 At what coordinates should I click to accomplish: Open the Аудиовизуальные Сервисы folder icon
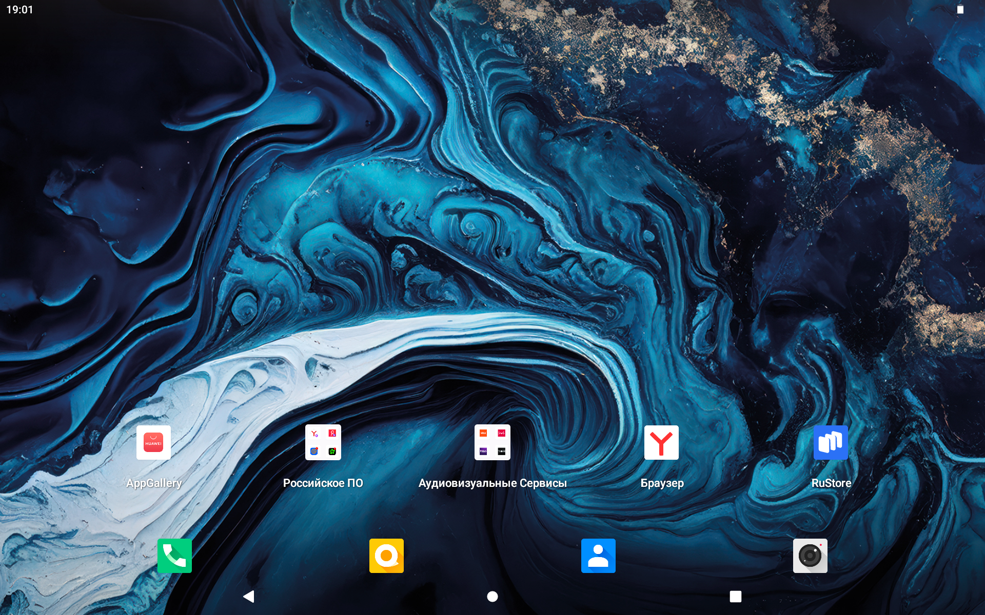coord(492,442)
